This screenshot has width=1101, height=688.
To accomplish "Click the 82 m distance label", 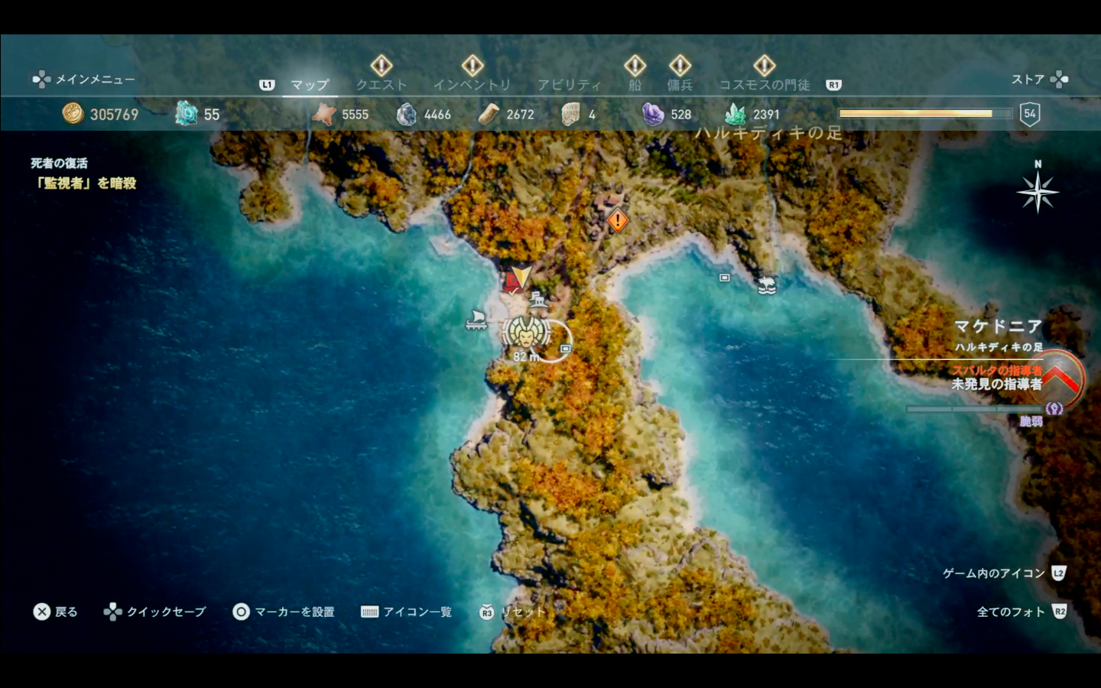I will pos(526,357).
